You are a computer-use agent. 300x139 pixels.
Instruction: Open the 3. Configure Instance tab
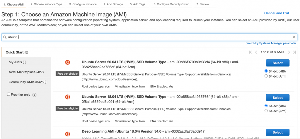tap(83, 4)
